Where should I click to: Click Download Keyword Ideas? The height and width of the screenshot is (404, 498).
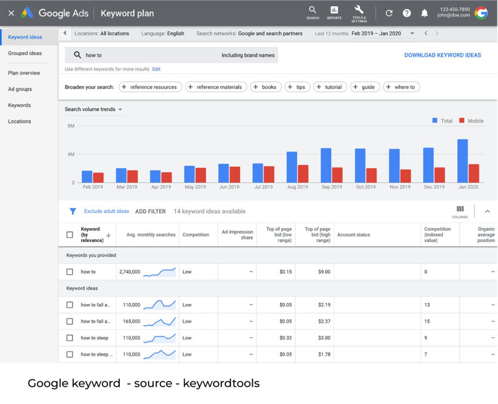tap(443, 55)
